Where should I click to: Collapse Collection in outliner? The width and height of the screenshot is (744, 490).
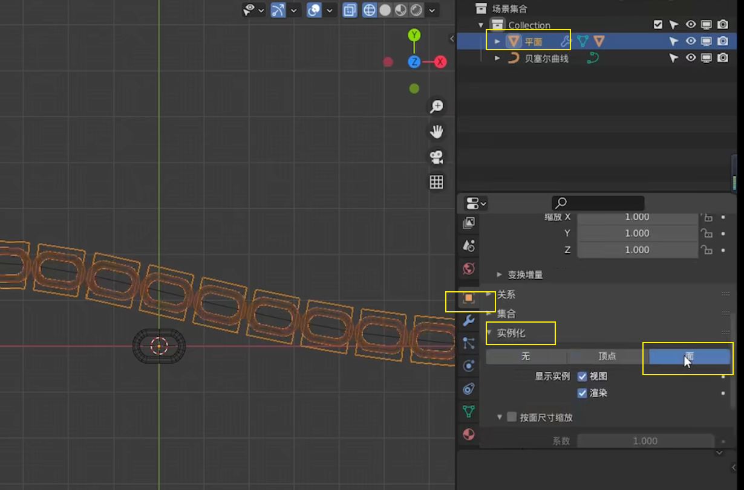coord(481,25)
